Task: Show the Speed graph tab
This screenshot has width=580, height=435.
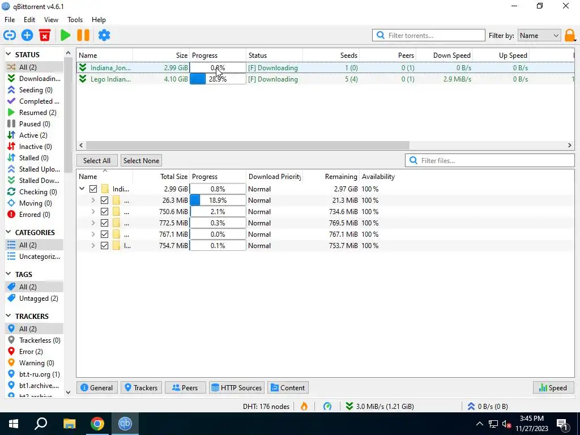Action: click(x=553, y=387)
